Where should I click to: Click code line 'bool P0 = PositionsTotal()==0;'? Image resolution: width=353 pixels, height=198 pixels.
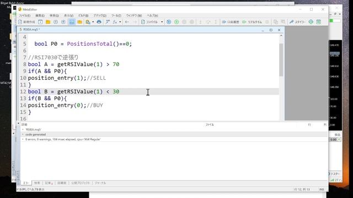[83, 44]
